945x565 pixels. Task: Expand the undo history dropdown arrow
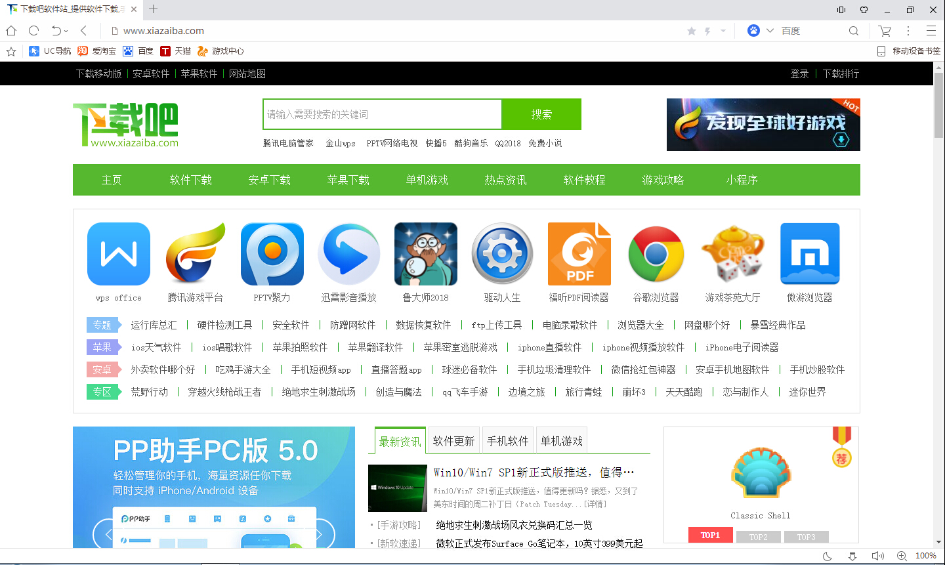tap(66, 30)
